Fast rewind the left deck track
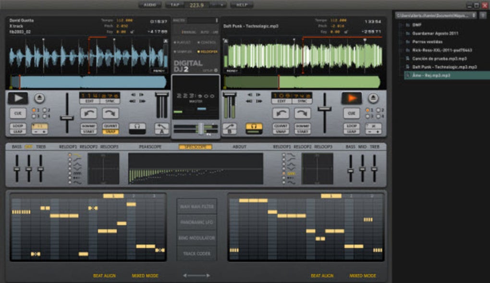The image size is (490, 283). (133, 101)
